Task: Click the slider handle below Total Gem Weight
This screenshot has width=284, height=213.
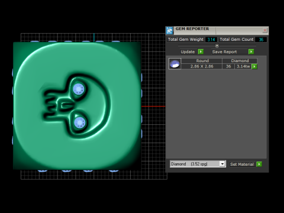Action: click(x=217, y=46)
